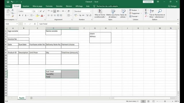Undo the last action

pyautogui.click(x=12, y=2)
